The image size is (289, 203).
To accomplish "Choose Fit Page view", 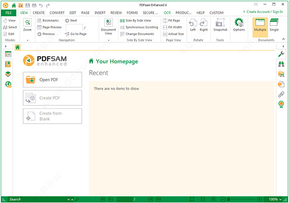I will (171, 21).
